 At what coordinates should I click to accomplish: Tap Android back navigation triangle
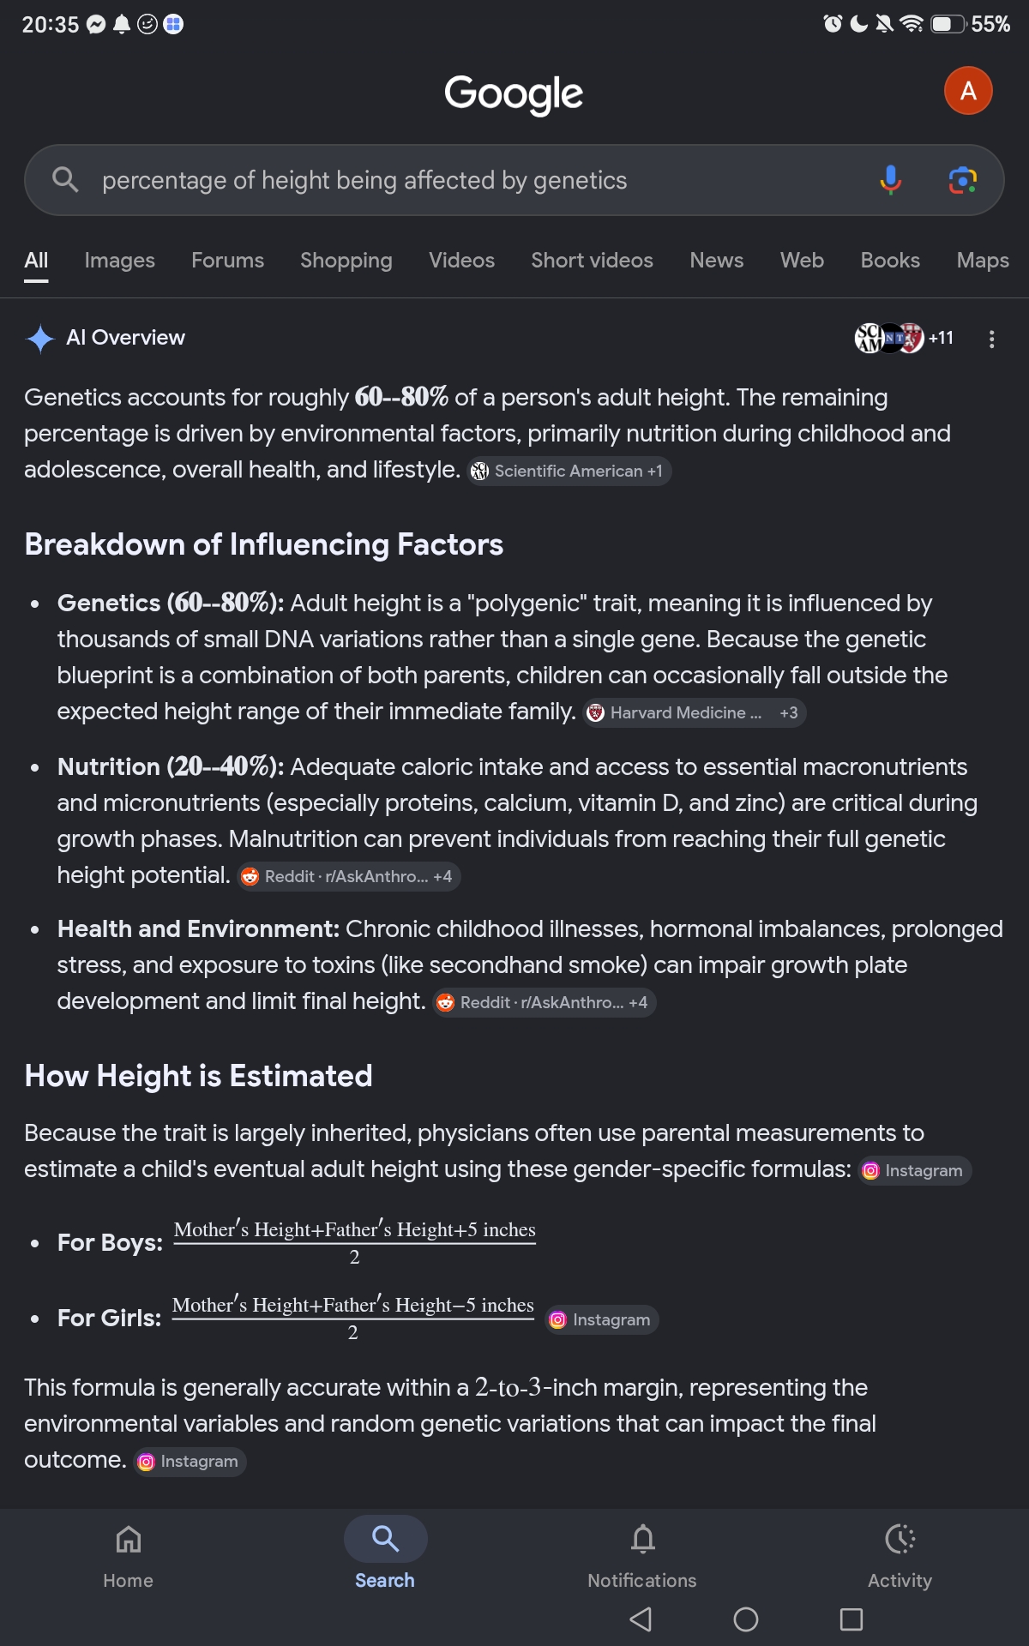[x=641, y=1619]
